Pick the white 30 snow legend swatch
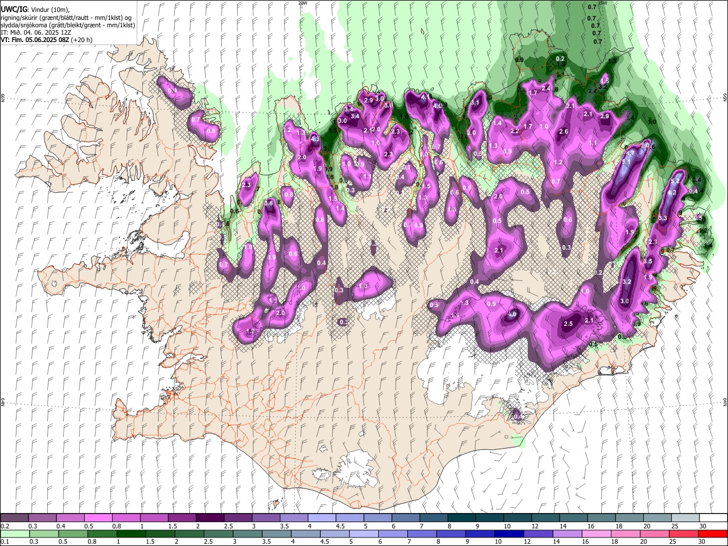Screen dimensions: 728x546 [713, 518]
